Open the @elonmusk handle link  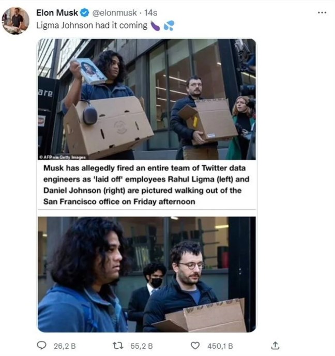click(x=114, y=13)
